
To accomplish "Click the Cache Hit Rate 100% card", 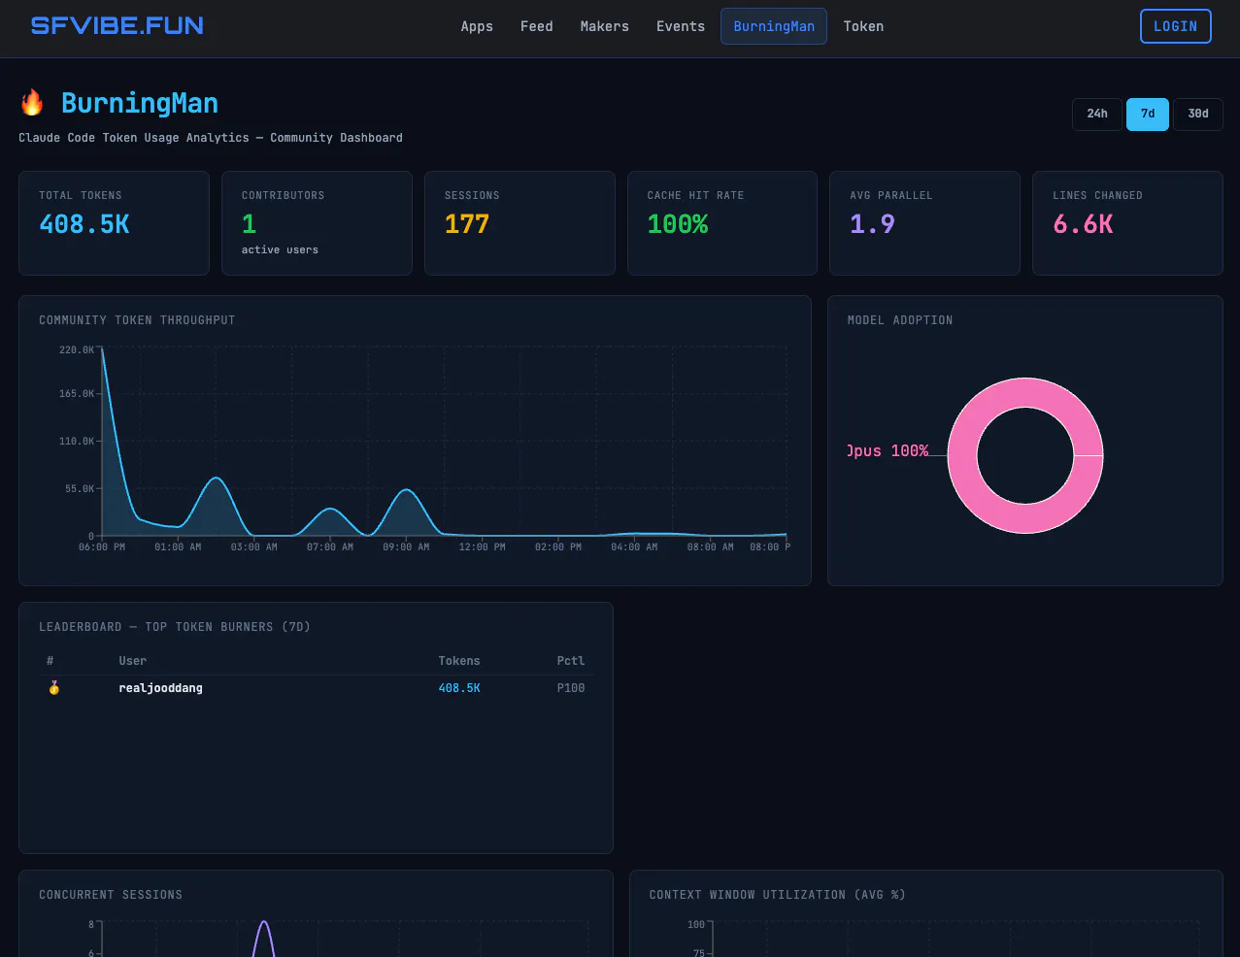I will pyautogui.click(x=722, y=223).
